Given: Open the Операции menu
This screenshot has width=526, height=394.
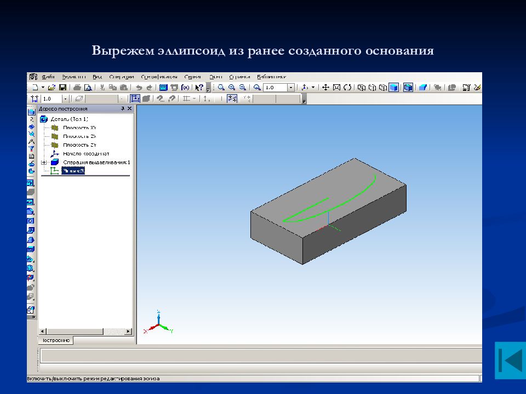Looking at the screenshot, I should pos(122,77).
